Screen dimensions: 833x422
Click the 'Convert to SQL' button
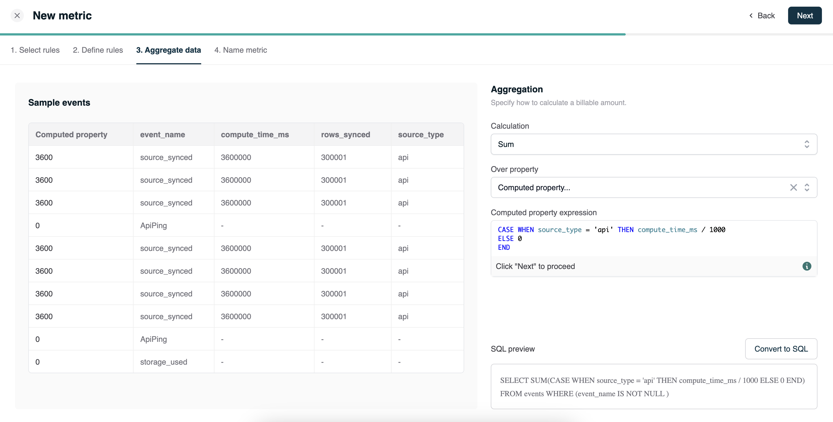(781, 348)
